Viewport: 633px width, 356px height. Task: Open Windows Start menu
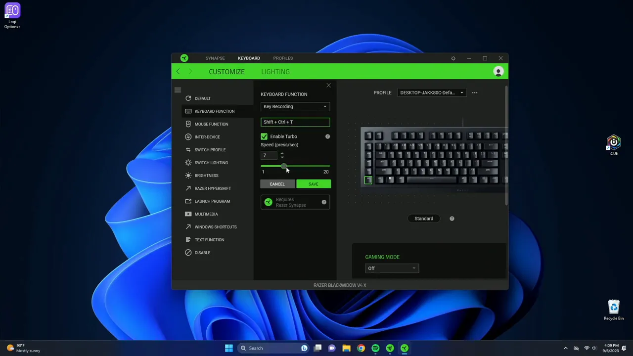[x=228, y=348]
